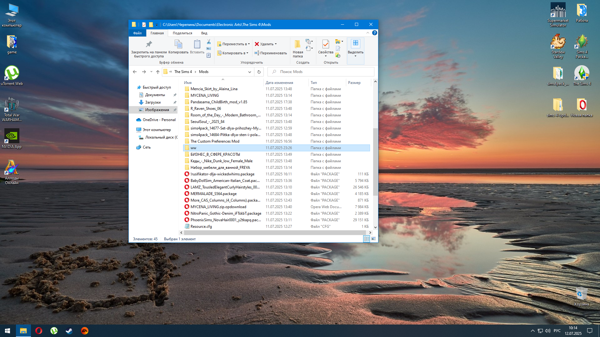Click the Back navigation arrow
Screen dimensions: 600x337
135,72
